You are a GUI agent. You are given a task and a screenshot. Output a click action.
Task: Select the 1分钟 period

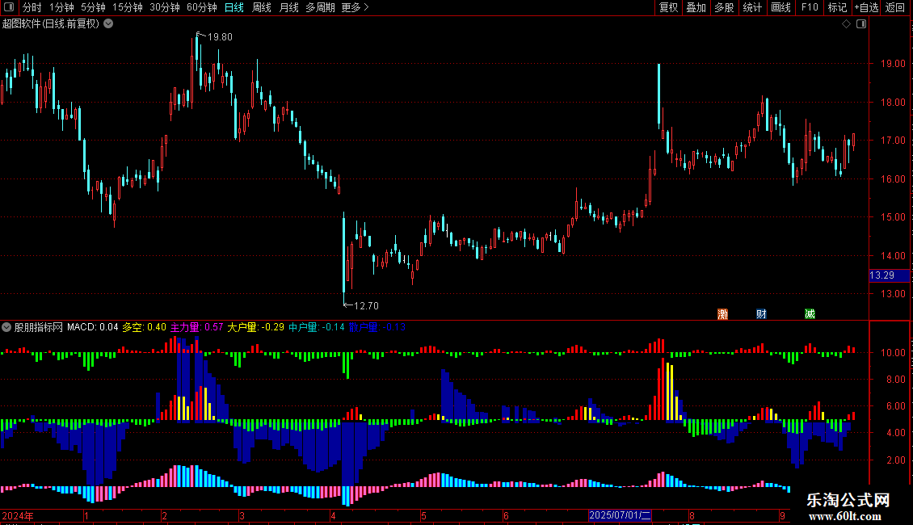click(61, 7)
